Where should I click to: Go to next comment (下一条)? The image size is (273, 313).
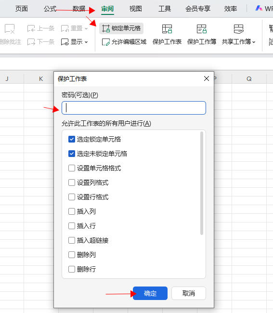pyautogui.click(x=41, y=42)
